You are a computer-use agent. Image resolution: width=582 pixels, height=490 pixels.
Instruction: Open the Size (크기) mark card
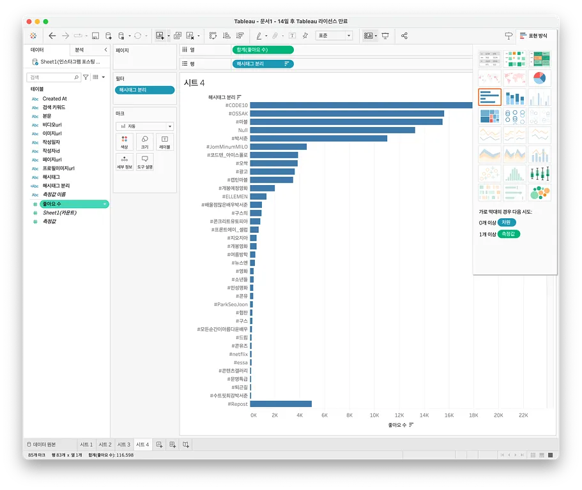coord(144,142)
